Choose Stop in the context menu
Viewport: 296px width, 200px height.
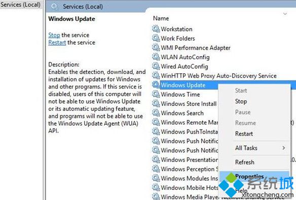241,101
